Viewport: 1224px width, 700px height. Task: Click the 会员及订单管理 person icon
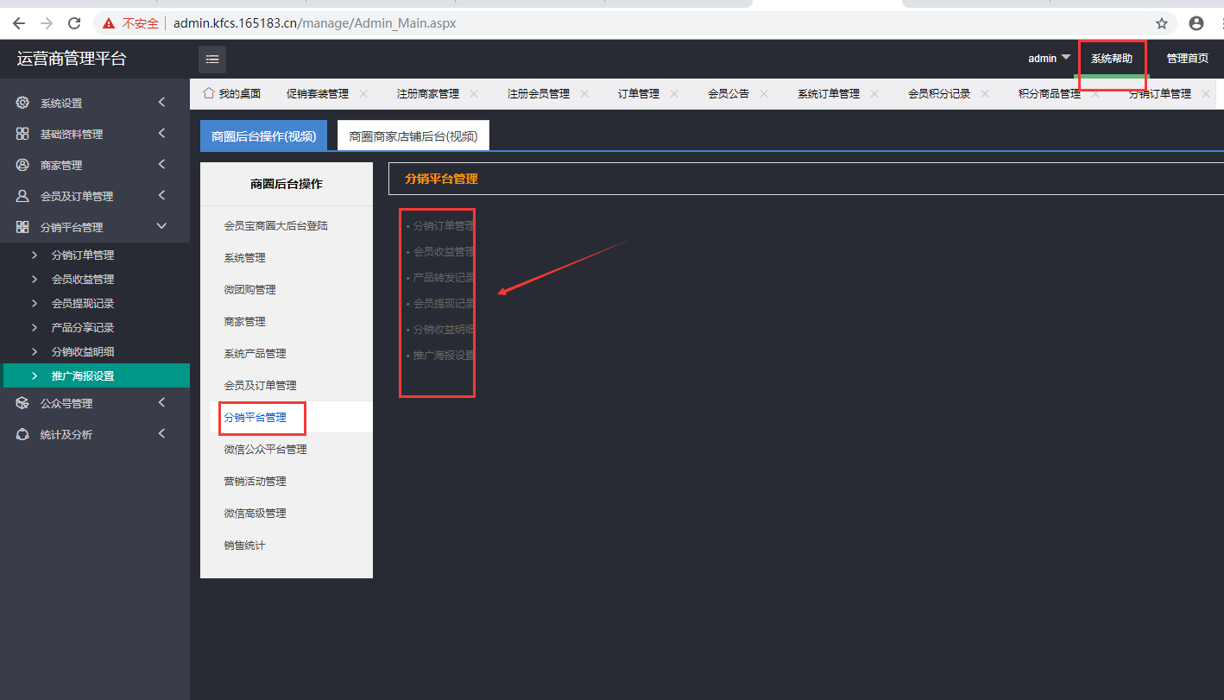click(22, 196)
